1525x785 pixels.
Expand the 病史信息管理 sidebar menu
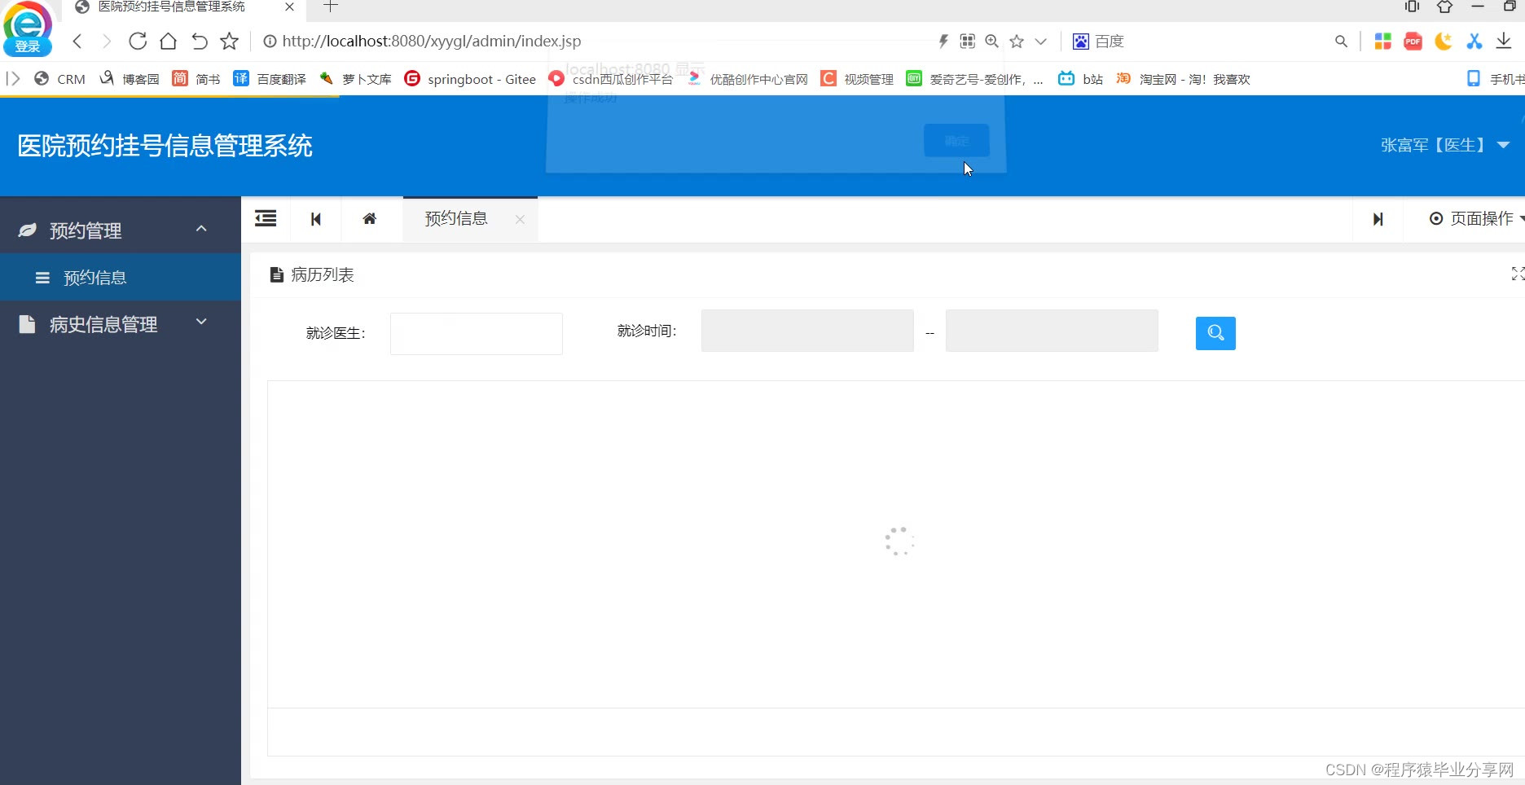click(x=121, y=324)
